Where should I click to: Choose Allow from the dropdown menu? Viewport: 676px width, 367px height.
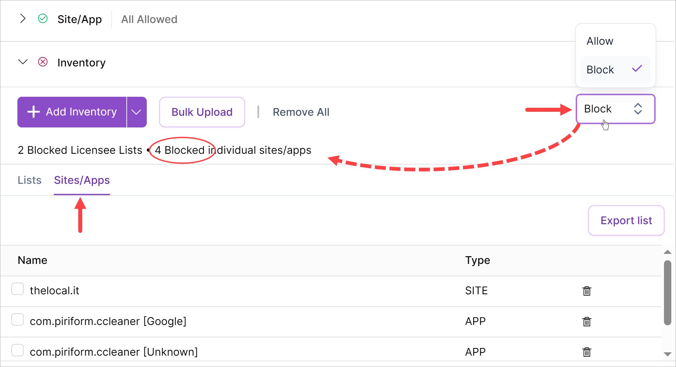tap(600, 41)
